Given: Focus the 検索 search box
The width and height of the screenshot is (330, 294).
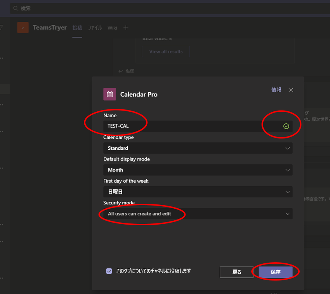Looking at the screenshot, I should tap(170, 9).
